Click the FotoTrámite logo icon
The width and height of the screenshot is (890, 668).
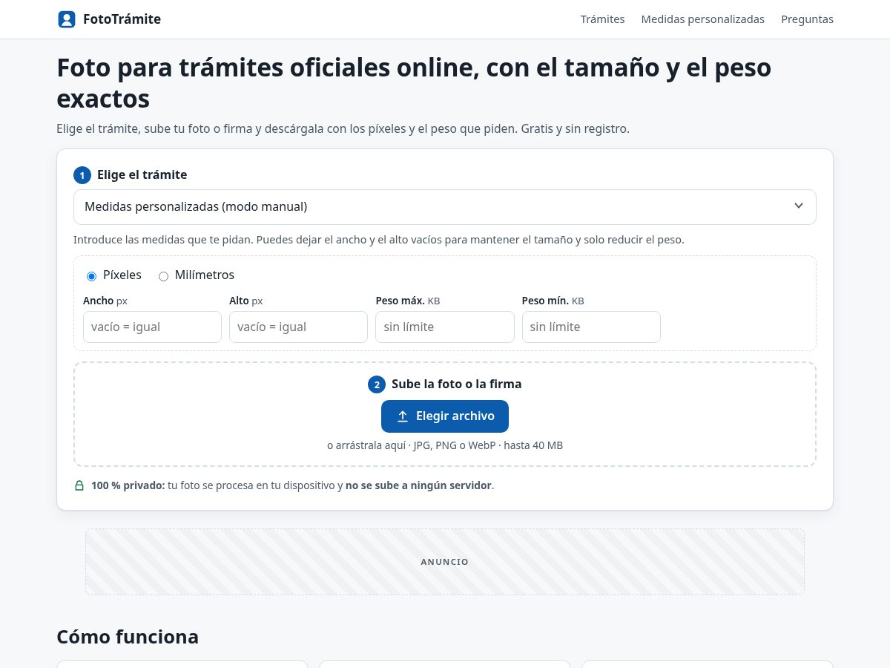(67, 19)
